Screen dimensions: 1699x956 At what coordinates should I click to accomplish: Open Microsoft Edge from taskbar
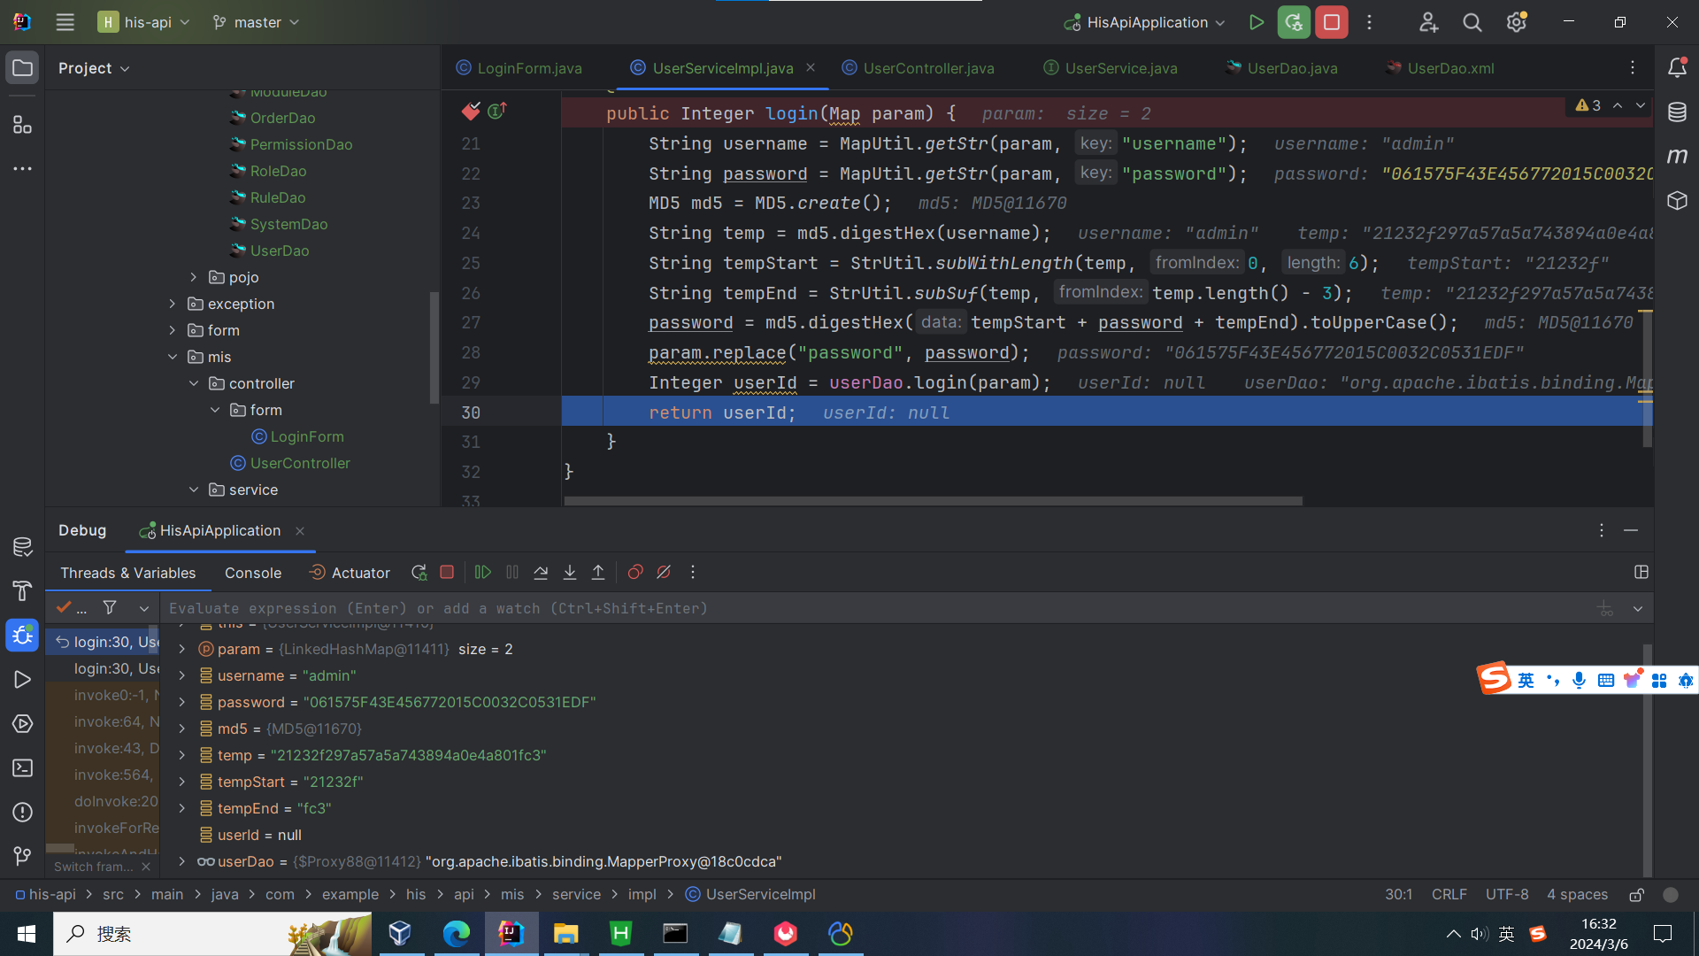pos(457,934)
